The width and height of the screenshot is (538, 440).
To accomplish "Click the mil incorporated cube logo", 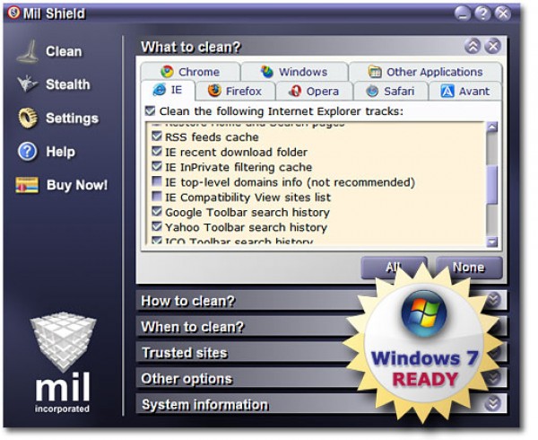I will [63, 341].
